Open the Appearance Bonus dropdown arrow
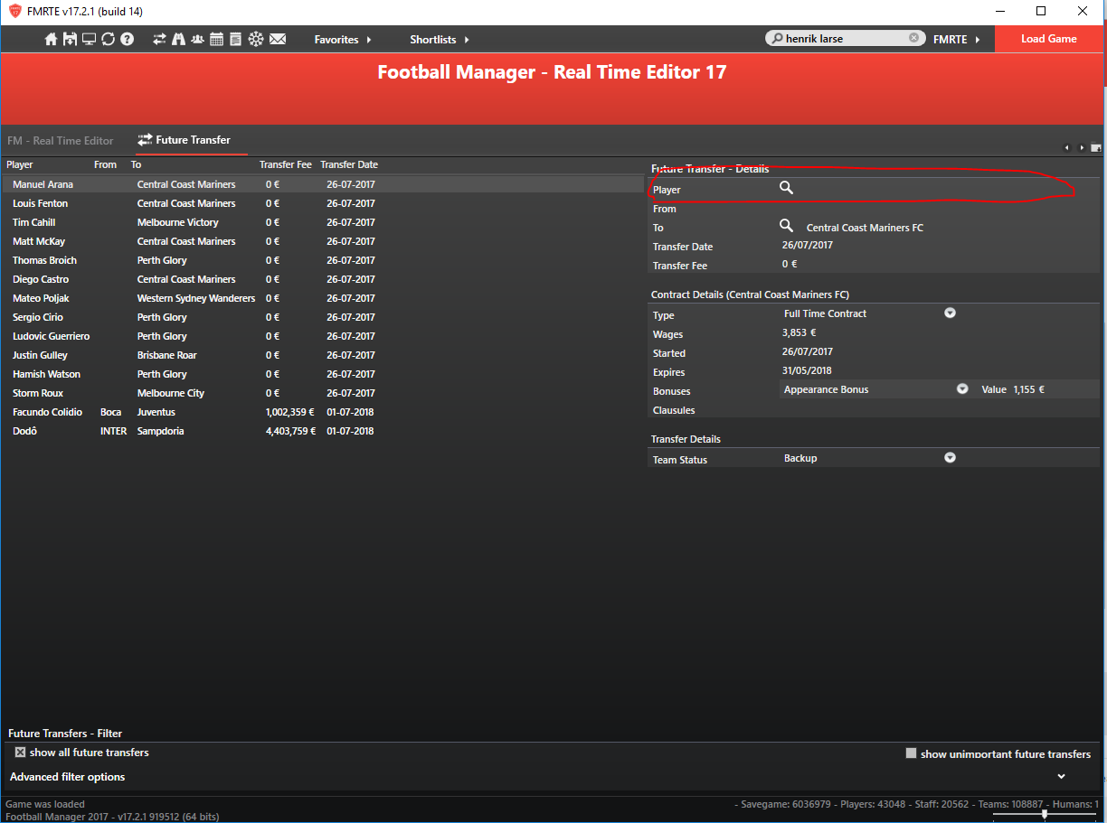1107x823 pixels. pyautogui.click(x=962, y=388)
